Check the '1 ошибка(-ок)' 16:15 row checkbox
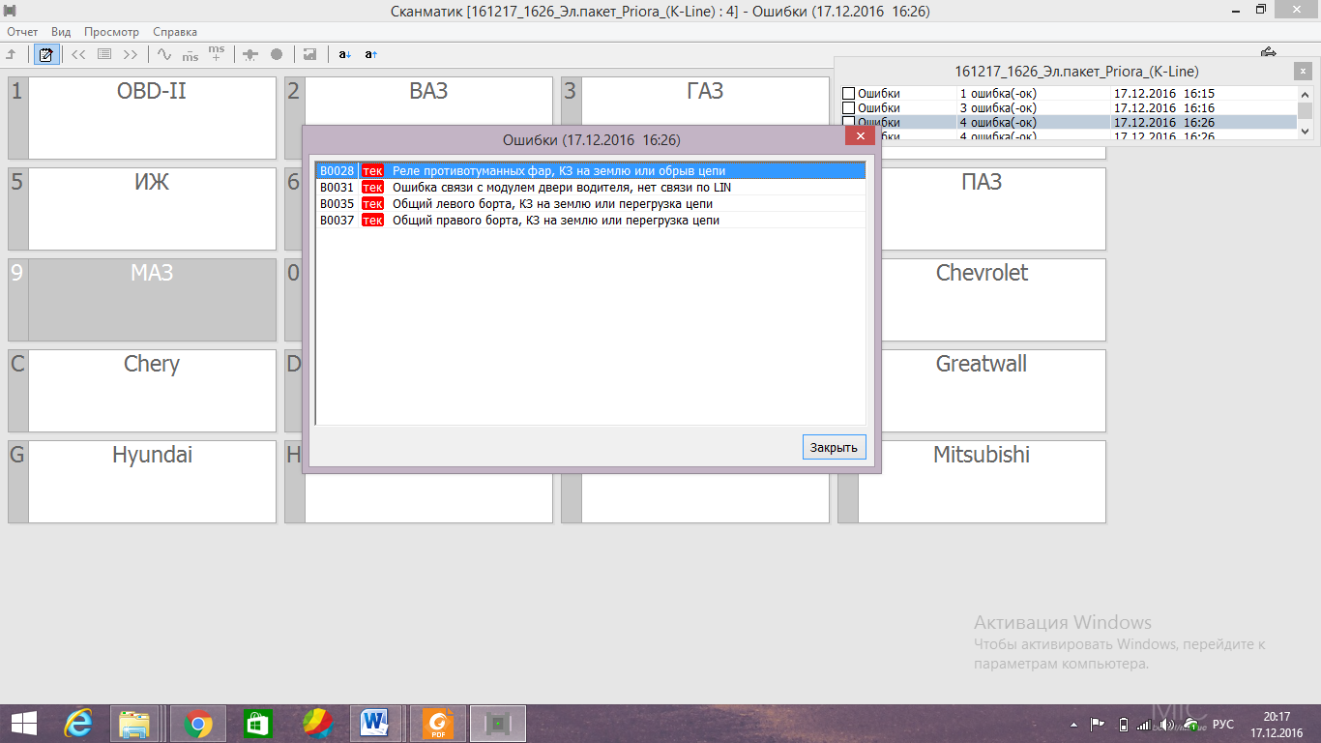1321x743 pixels. [848, 94]
